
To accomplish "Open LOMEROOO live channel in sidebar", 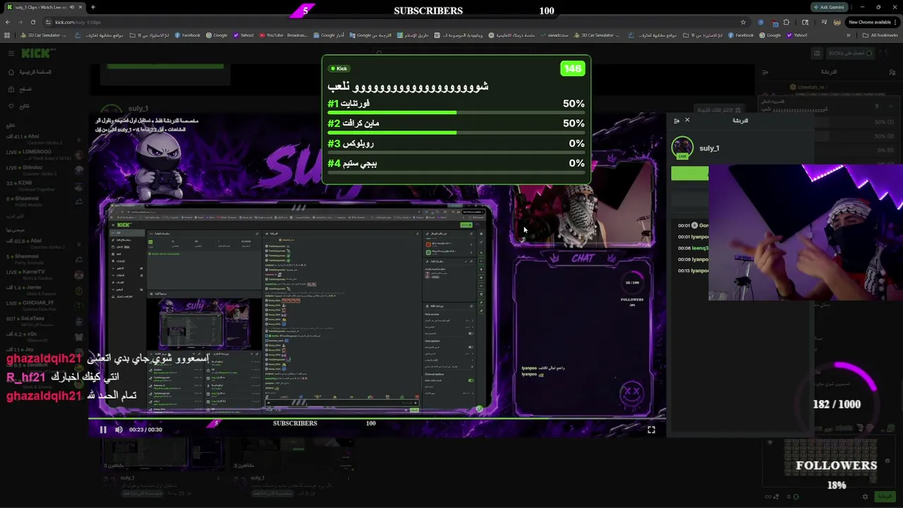I will tap(42, 155).
